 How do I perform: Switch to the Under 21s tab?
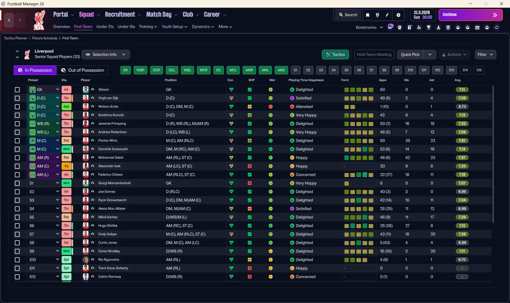point(105,27)
